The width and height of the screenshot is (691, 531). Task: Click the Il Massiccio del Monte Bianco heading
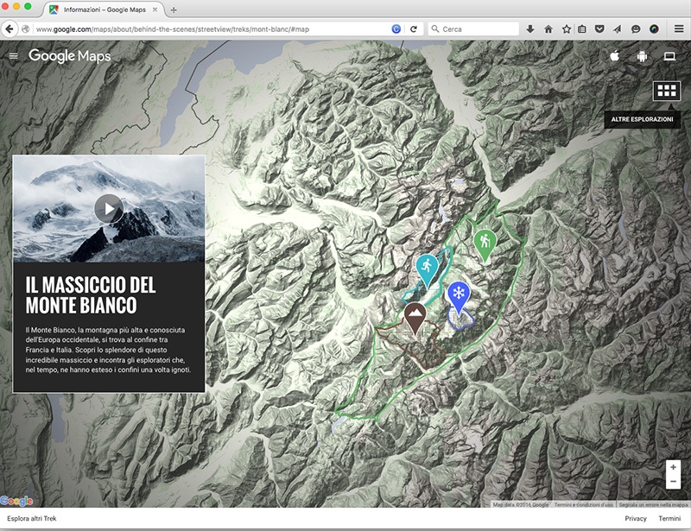tap(91, 295)
